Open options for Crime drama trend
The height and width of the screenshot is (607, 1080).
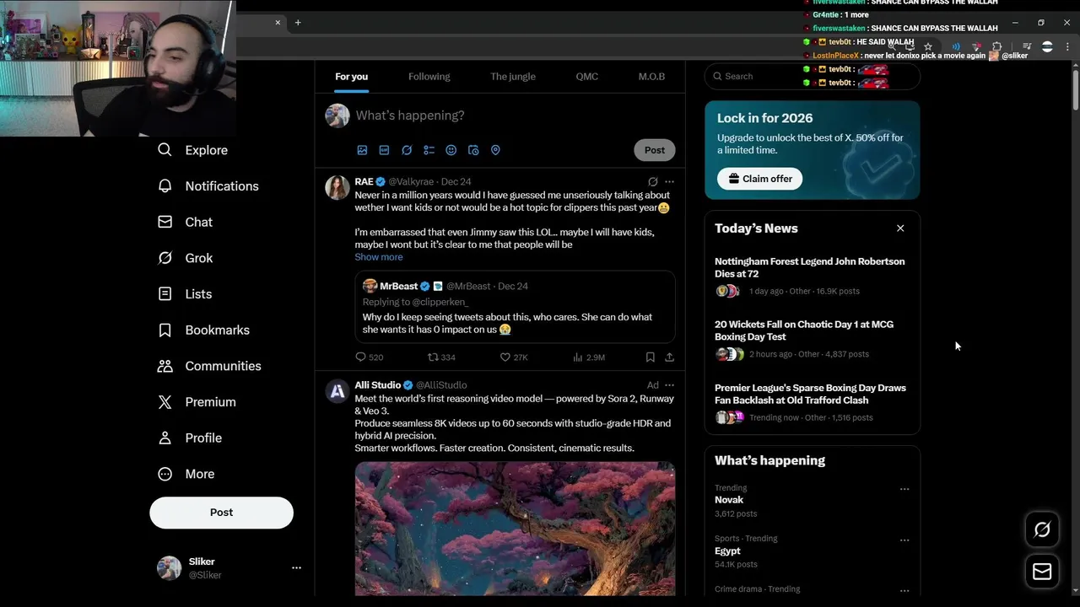904,590
